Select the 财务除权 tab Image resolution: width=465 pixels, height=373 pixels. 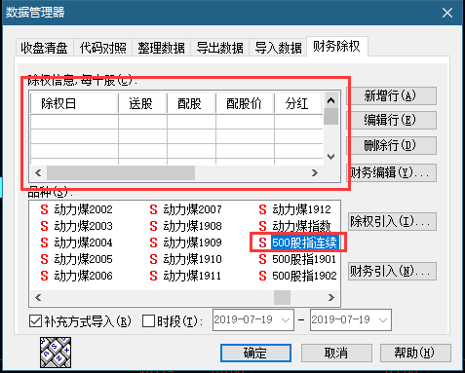tap(336, 46)
